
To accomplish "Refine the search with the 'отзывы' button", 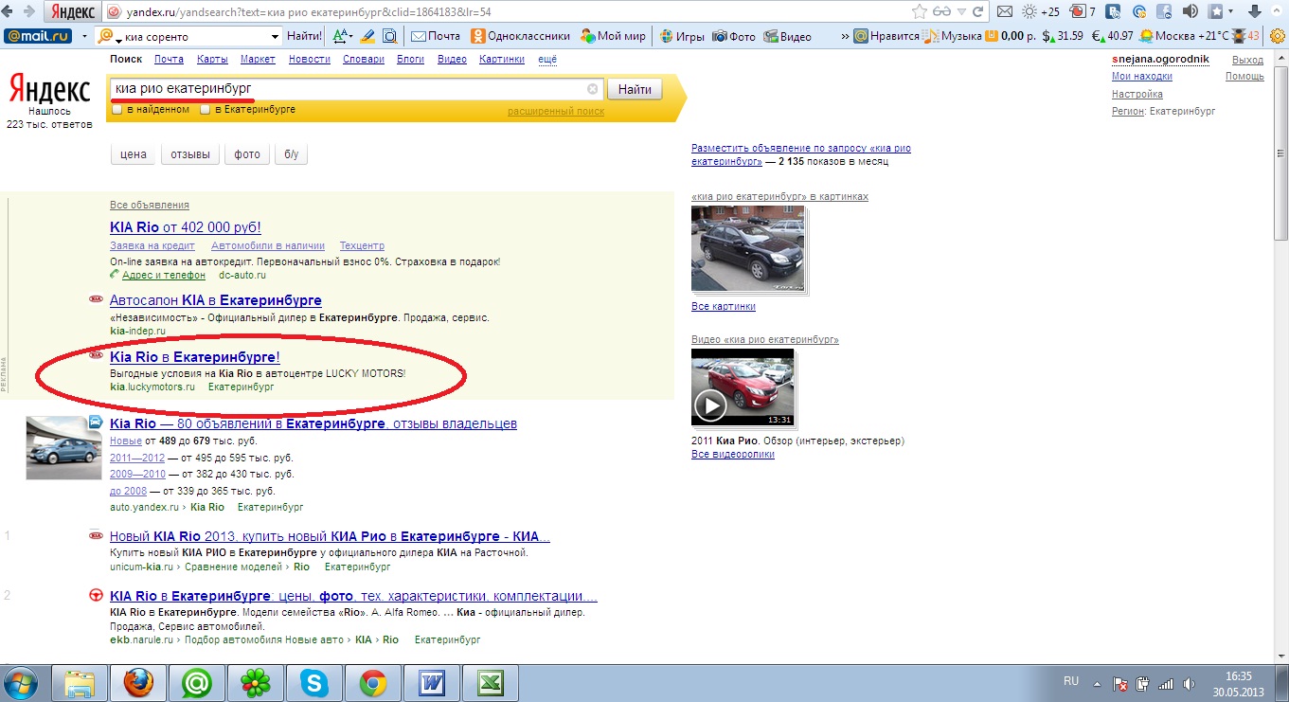I will coord(190,154).
